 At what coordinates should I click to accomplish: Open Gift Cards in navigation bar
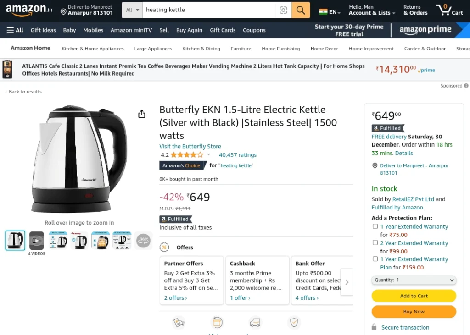[223, 30]
